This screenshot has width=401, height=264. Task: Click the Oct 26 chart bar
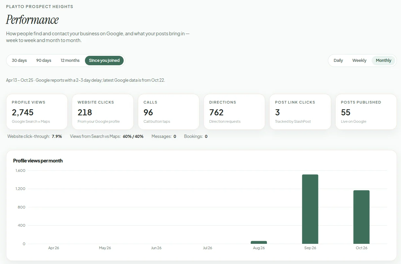[361, 217]
